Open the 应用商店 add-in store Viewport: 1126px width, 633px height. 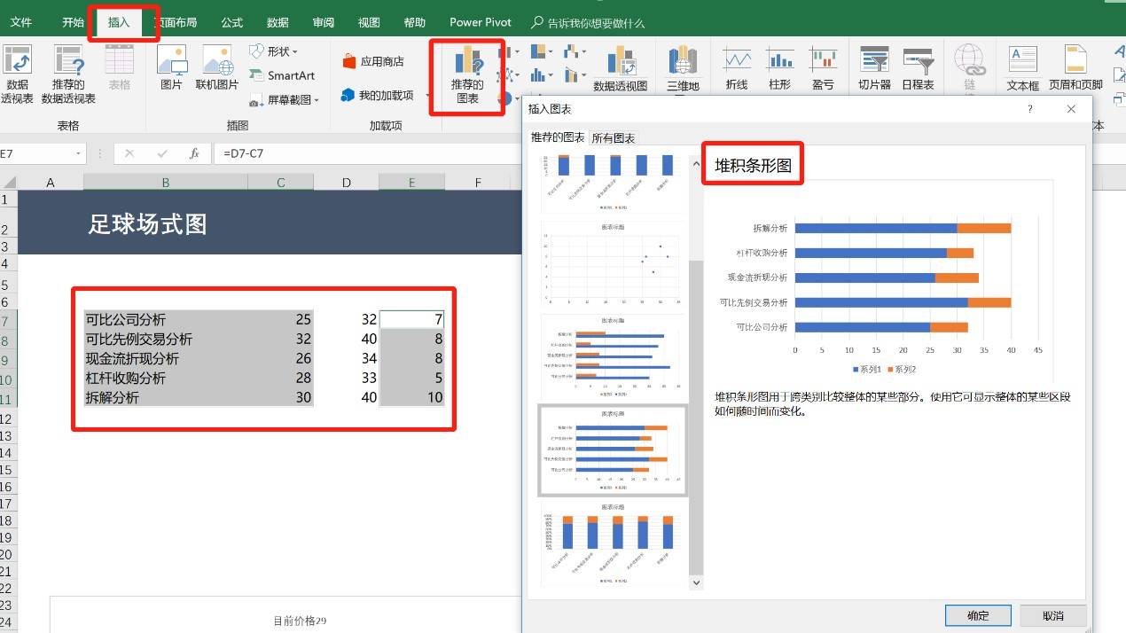click(x=373, y=61)
